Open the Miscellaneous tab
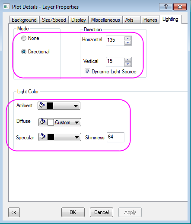Image resolution: width=191 pixels, height=224 pixels. (105, 20)
